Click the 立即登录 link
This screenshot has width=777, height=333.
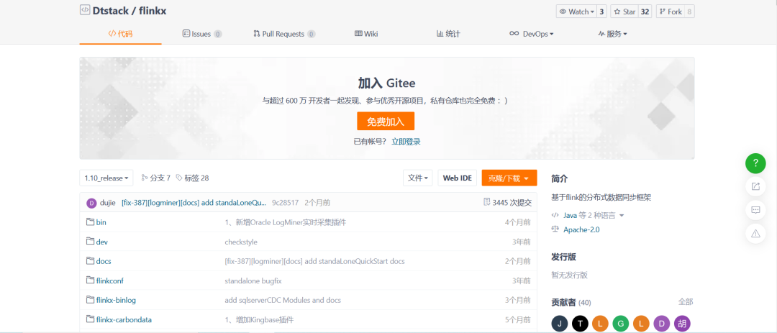(x=406, y=142)
